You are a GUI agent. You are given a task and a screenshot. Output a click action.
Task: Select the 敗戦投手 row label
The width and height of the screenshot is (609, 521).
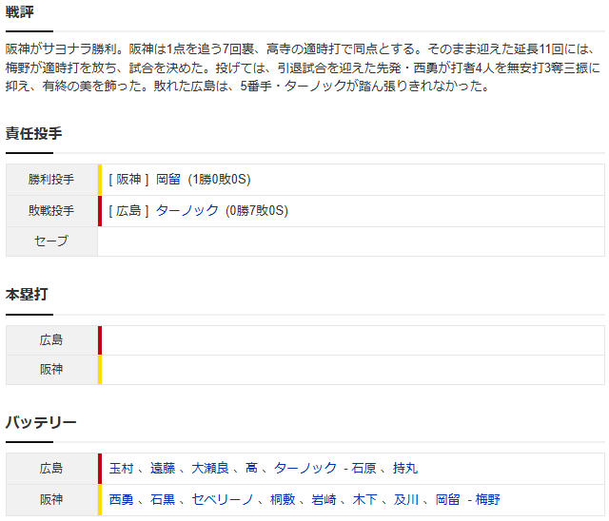click(51, 211)
